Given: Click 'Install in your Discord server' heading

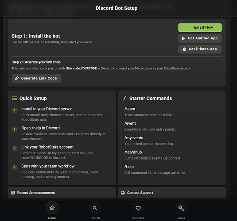Looking at the screenshot, I should 47,109.
